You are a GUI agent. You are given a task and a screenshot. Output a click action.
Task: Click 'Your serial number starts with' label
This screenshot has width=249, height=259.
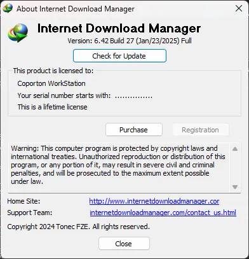pos(64,95)
